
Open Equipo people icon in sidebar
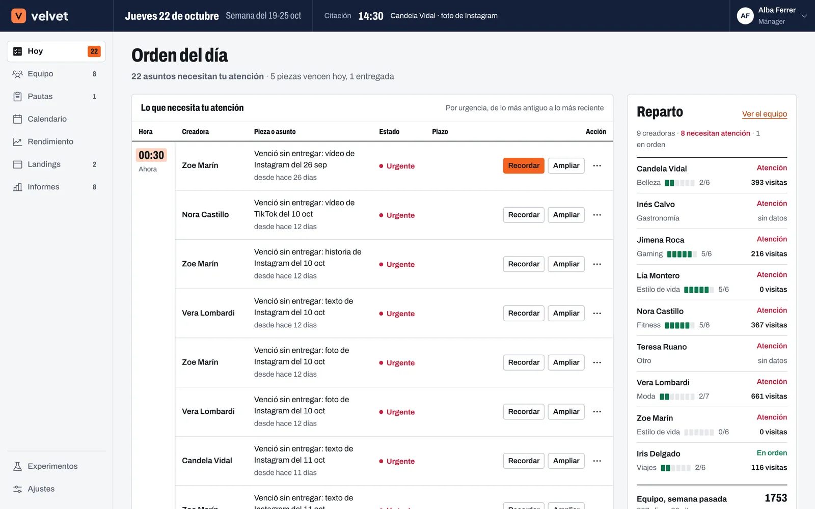point(17,74)
